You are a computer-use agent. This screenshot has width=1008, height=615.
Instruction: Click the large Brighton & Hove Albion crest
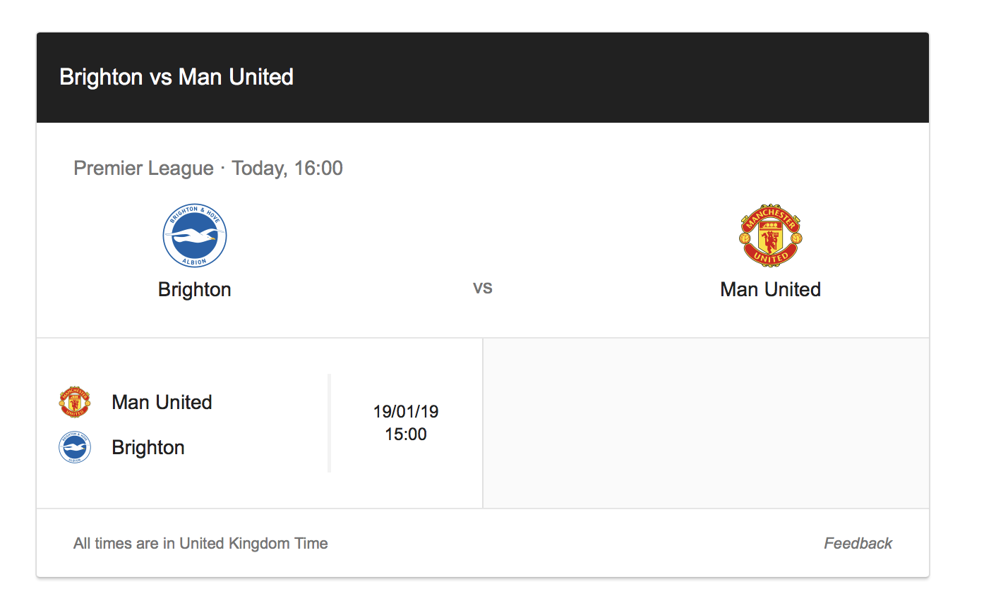[195, 236]
